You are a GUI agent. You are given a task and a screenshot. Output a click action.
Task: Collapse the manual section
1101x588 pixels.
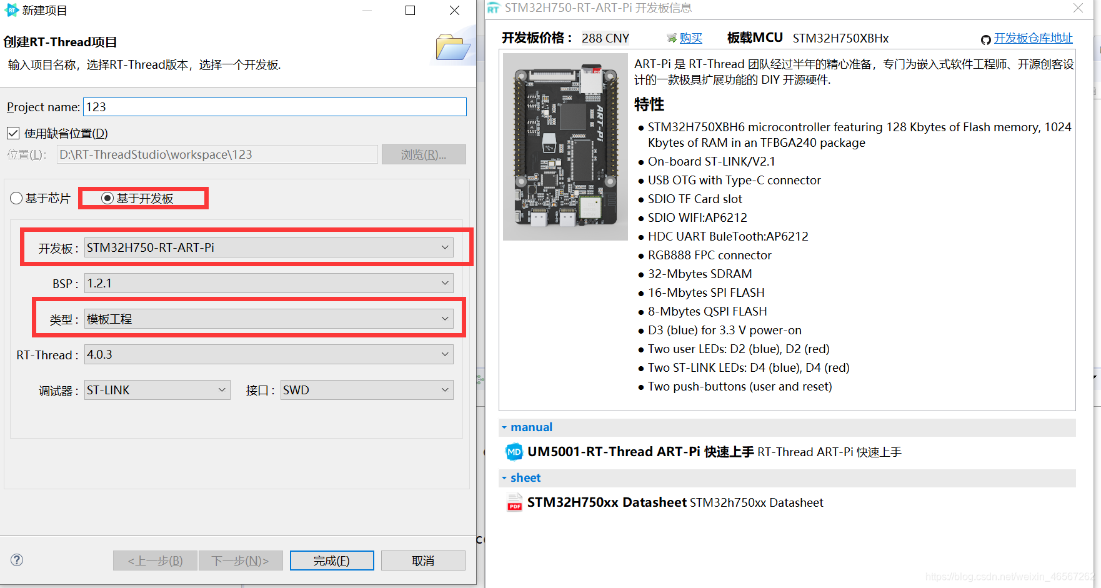coord(504,427)
